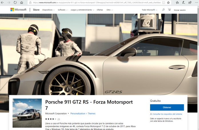Select the Ofertas menu item

(x=100, y=10)
